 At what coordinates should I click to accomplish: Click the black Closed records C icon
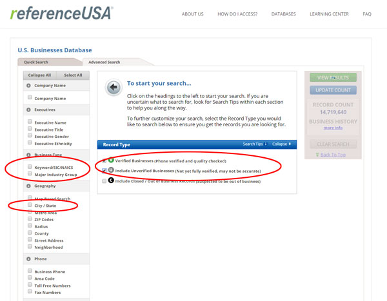[x=111, y=180]
